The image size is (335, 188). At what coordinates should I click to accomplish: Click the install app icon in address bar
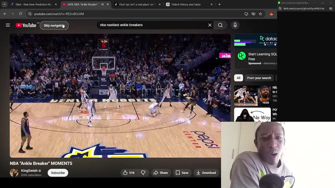point(246,14)
